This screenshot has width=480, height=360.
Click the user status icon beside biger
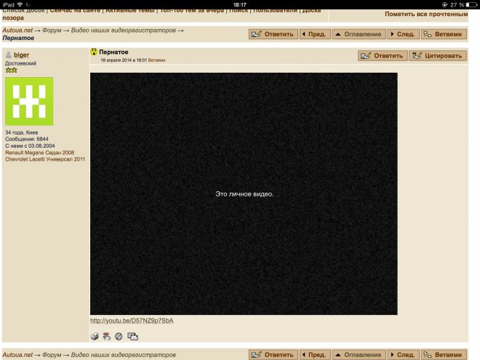pyautogui.click(x=9, y=55)
